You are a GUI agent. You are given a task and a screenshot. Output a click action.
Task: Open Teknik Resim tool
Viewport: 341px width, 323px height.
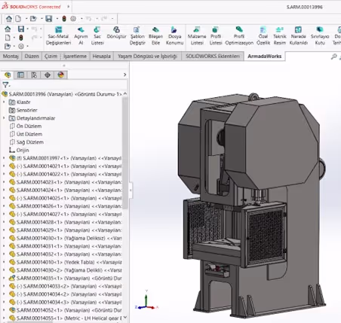click(x=280, y=36)
